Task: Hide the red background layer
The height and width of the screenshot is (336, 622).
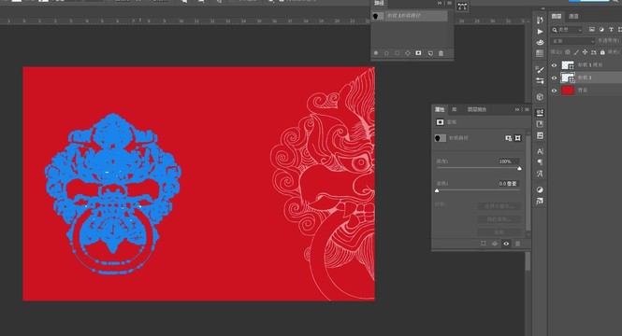Action: coord(554,91)
